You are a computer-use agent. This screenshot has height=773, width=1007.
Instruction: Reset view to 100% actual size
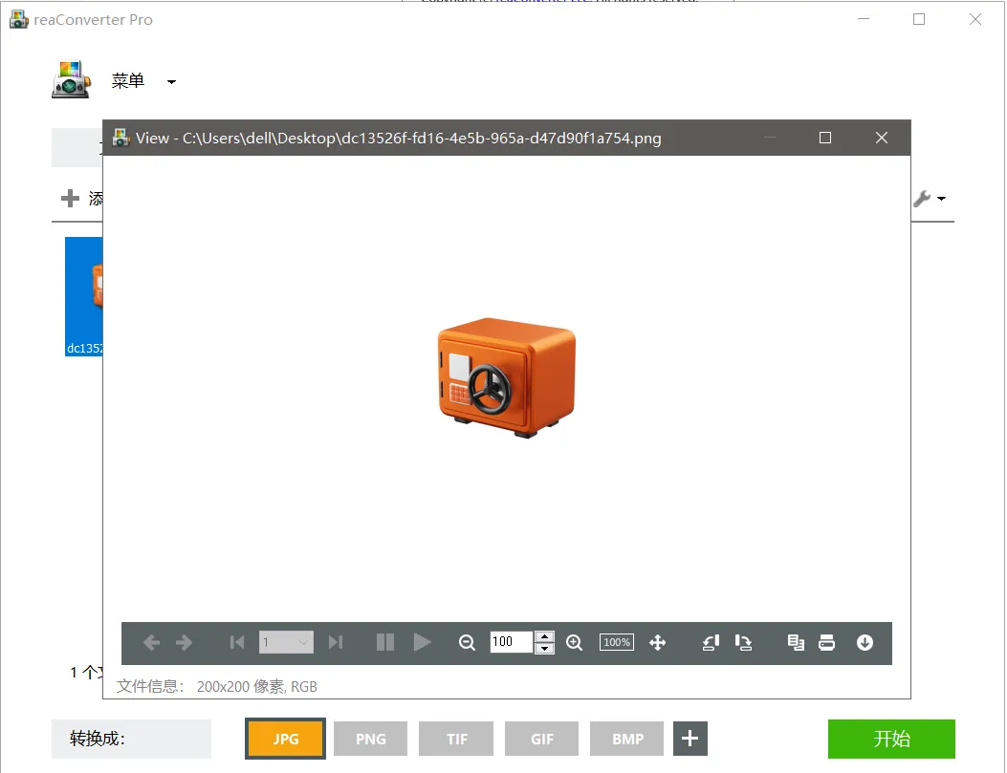(x=617, y=642)
